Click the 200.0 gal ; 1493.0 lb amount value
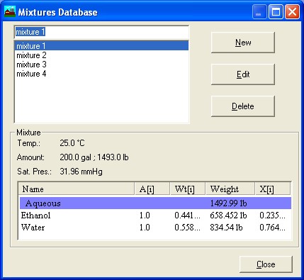This screenshot has width=304, height=280. (94, 157)
